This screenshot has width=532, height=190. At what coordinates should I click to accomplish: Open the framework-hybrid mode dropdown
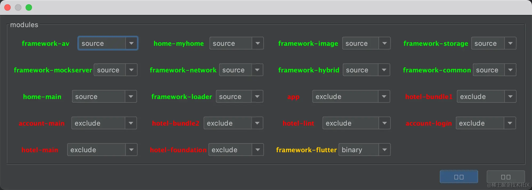pyautogui.click(x=366, y=70)
